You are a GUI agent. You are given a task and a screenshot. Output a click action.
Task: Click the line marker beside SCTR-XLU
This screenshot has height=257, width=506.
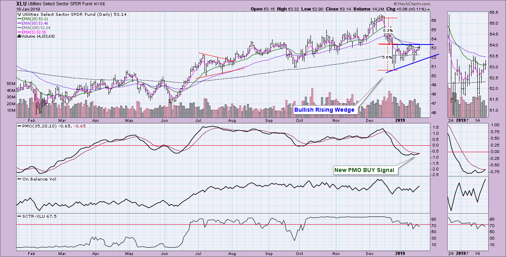(19, 217)
